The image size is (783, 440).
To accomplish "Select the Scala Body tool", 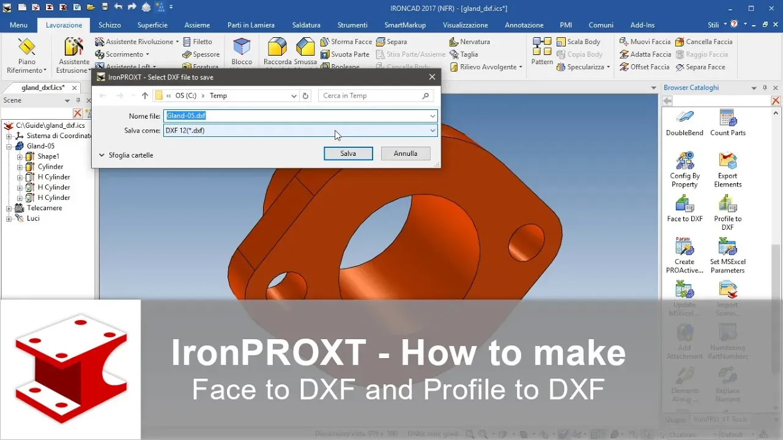I will pyautogui.click(x=578, y=42).
